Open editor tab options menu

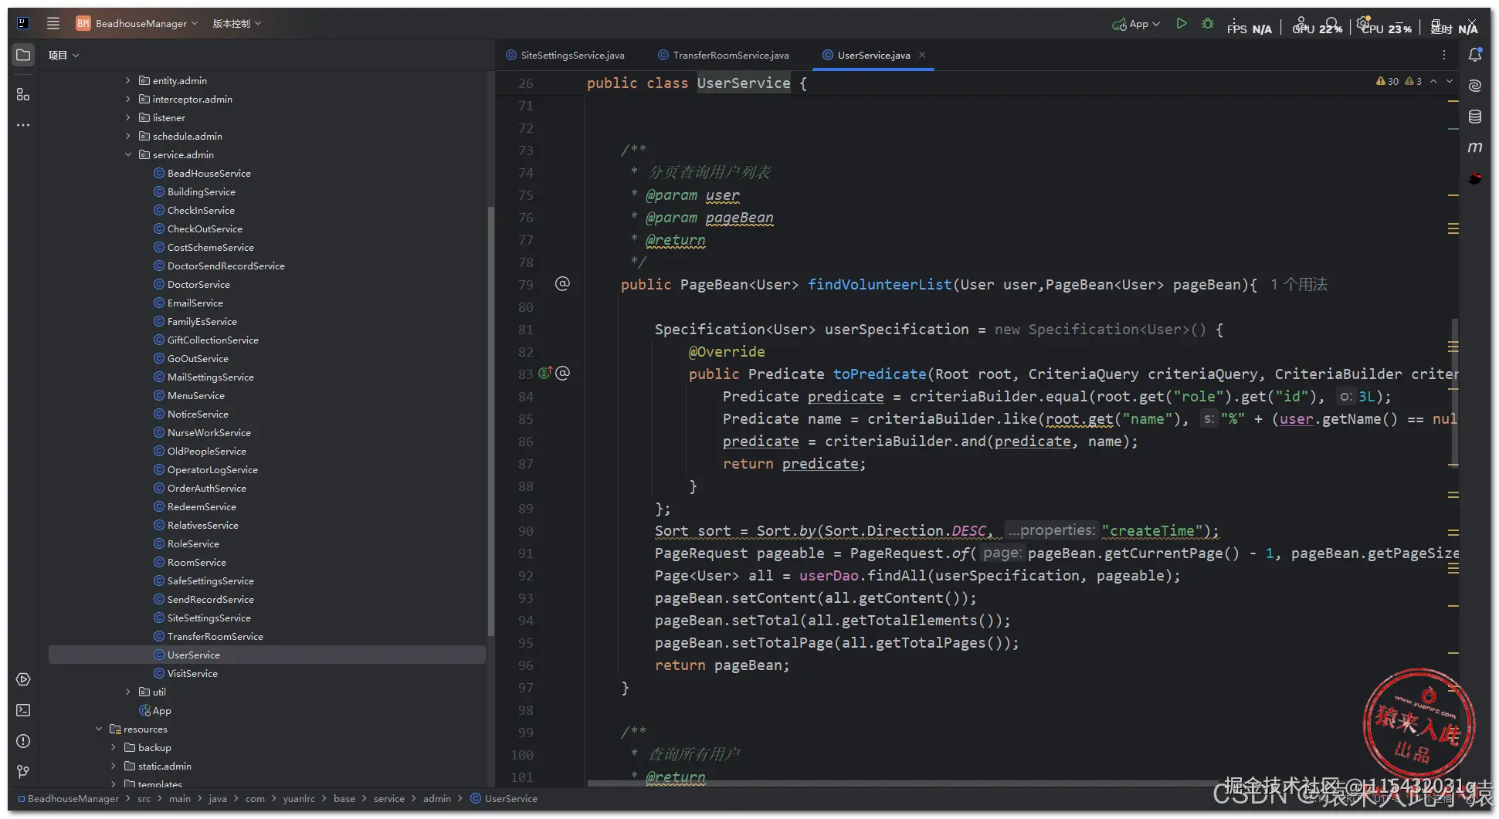coord(1443,55)
